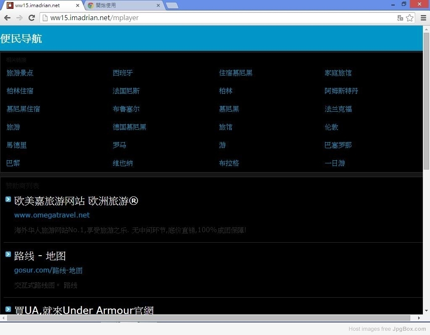Click the translate icon in address bar

click(400, 18)
